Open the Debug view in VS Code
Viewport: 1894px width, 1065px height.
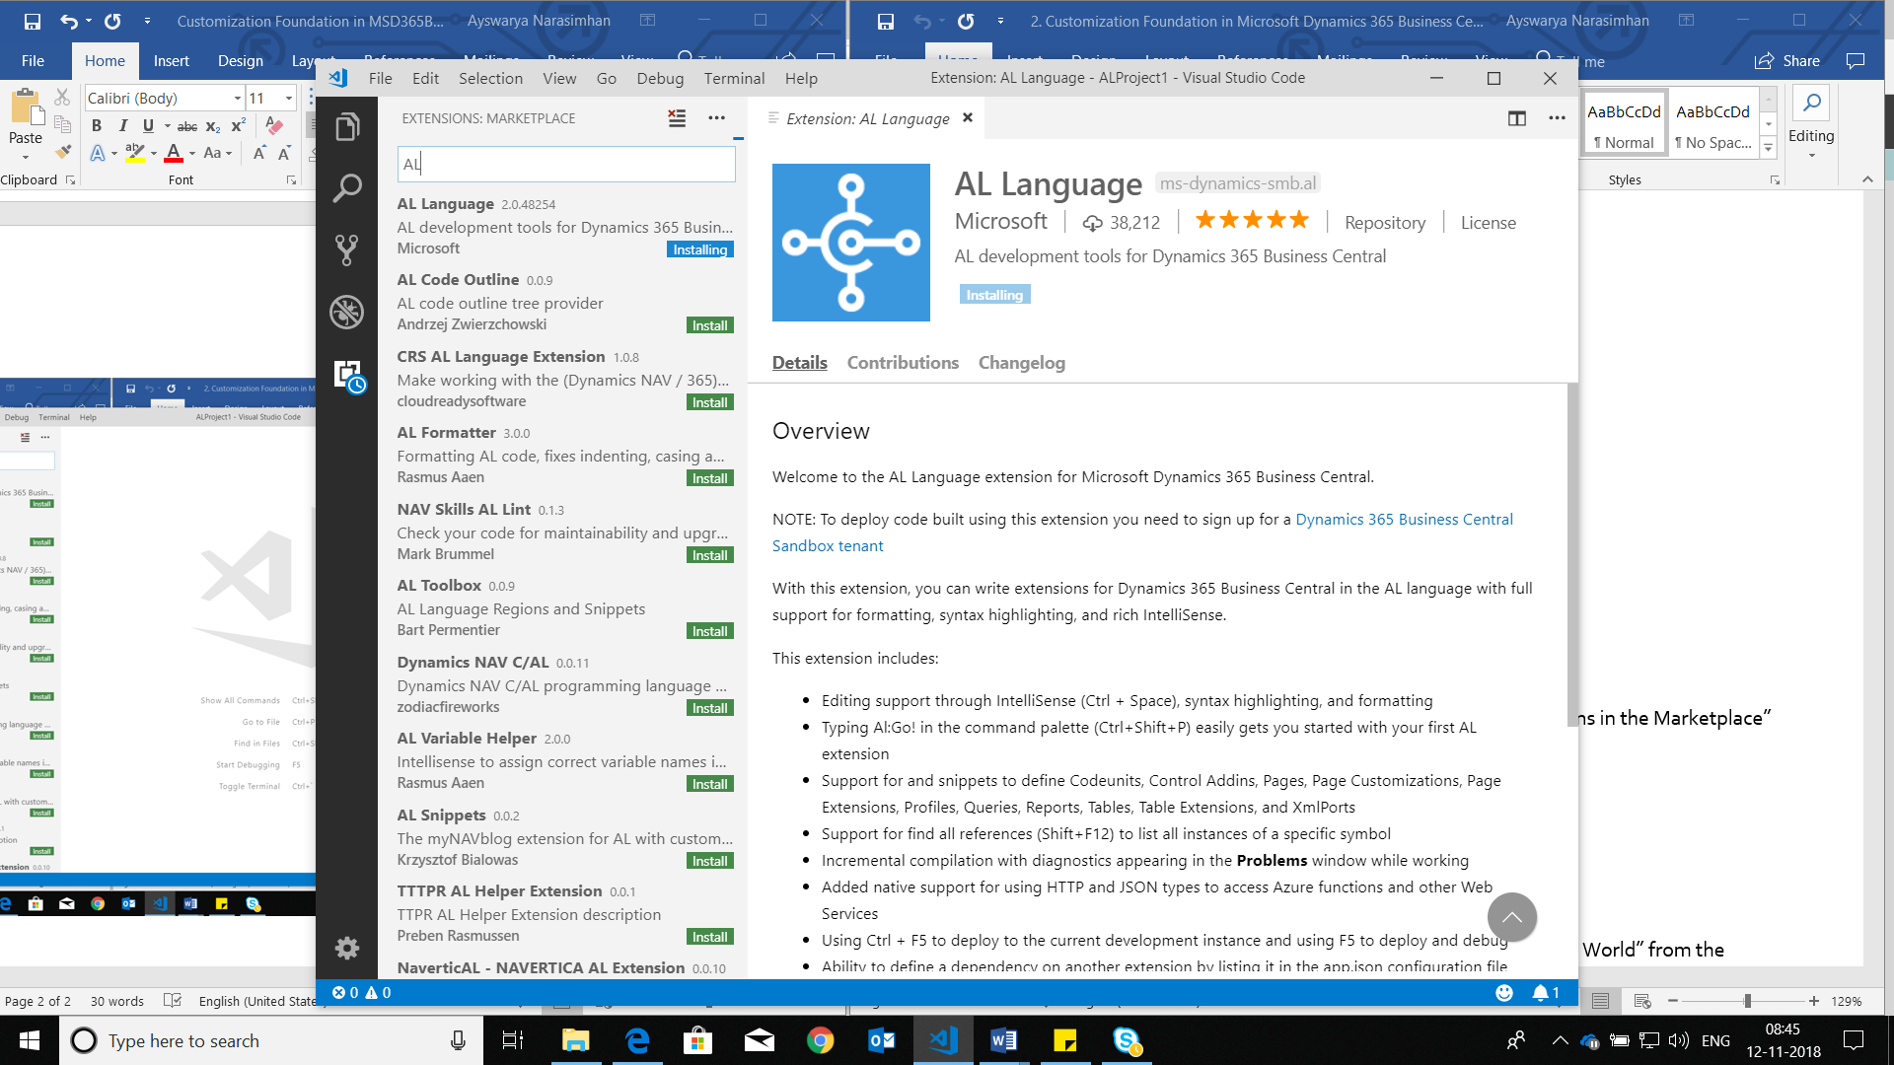(347, 311)
